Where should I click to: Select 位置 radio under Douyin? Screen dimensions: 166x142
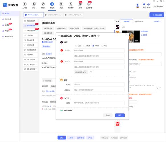[x=76, y=46]
